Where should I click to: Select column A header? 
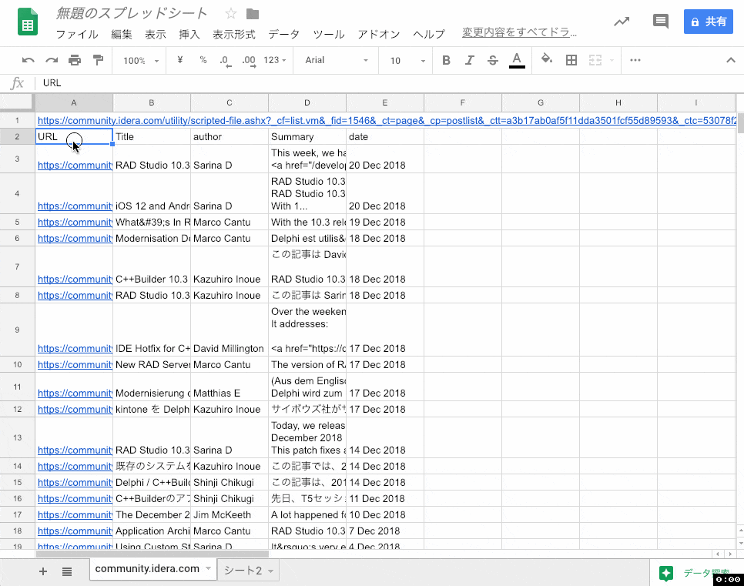74,102
